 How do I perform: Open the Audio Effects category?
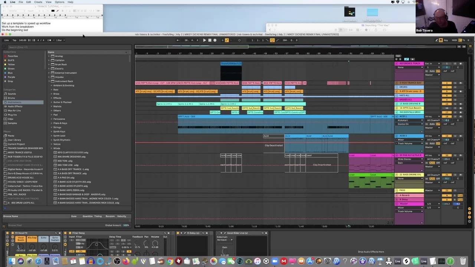coord(15,106)
